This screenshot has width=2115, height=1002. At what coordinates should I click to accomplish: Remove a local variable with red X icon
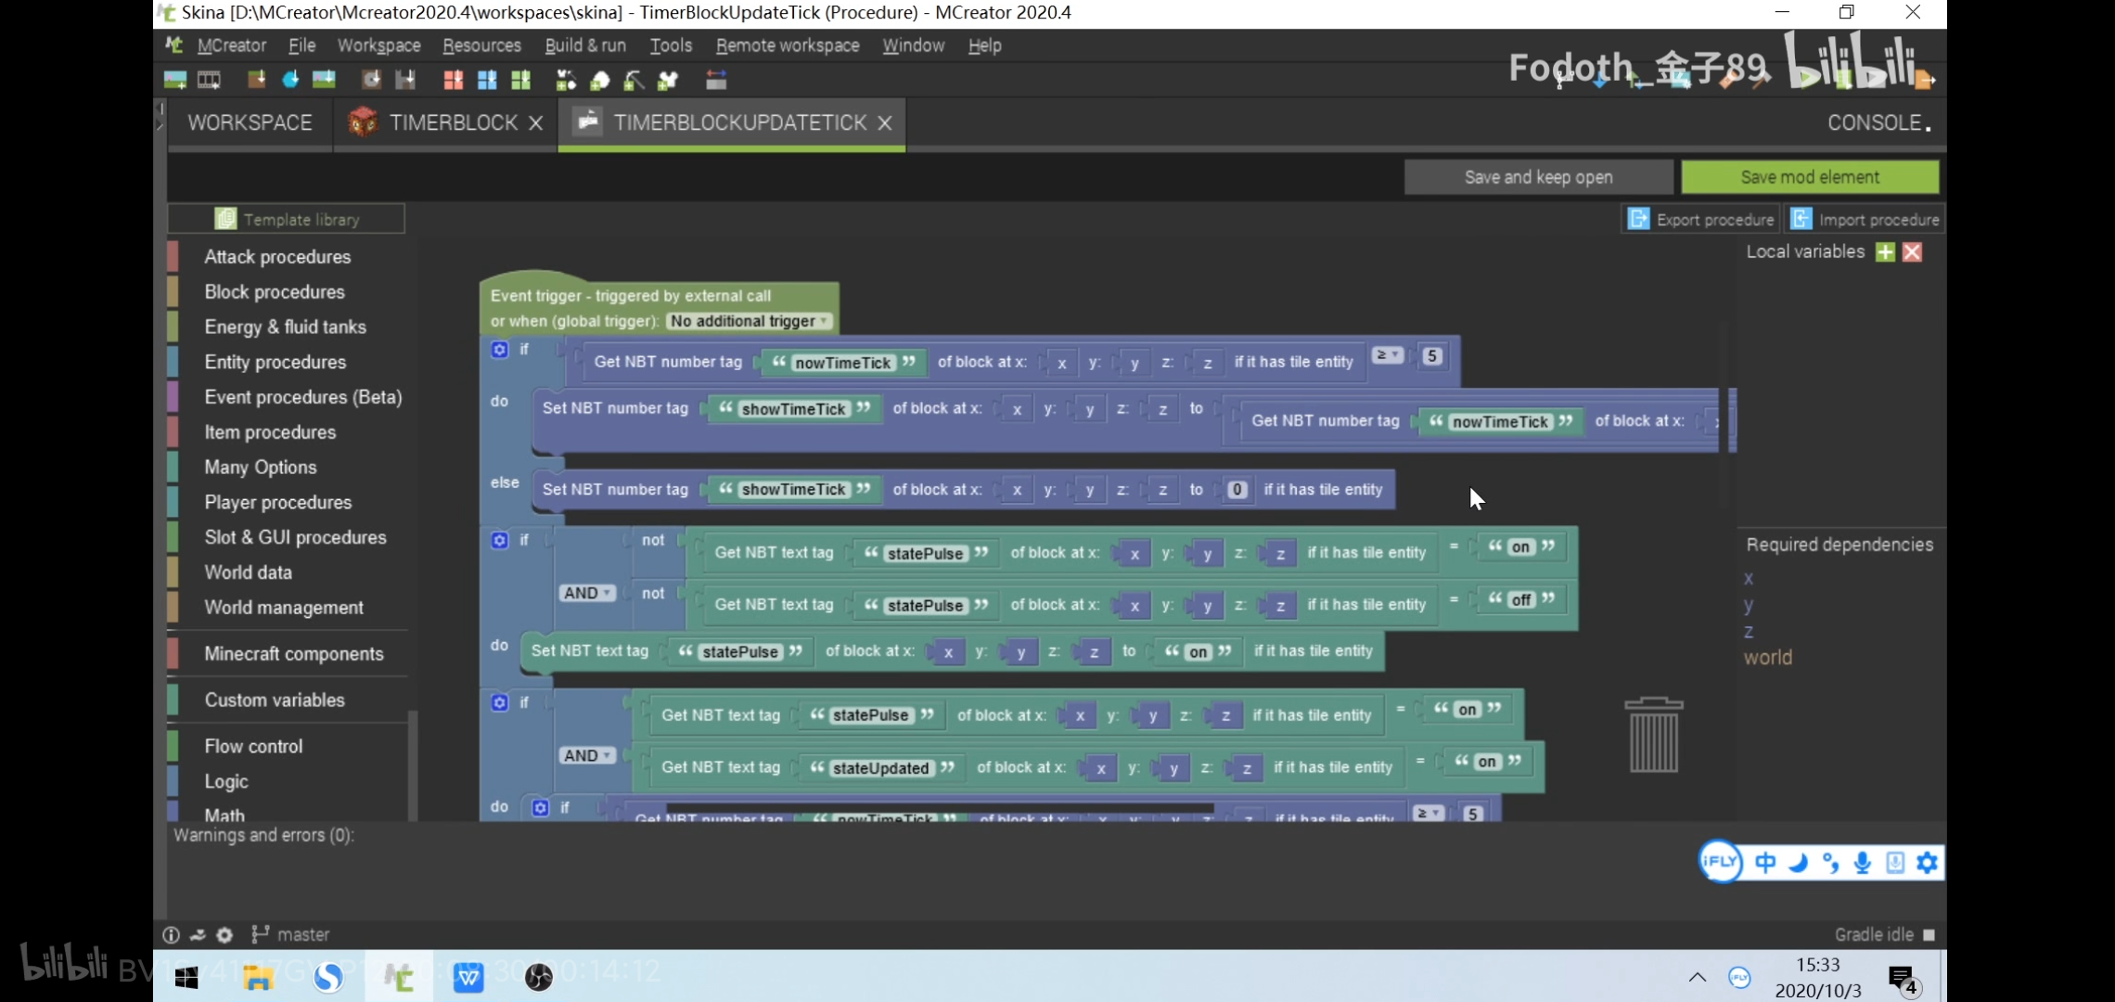pyautogui.click(x=1912, y=252)
